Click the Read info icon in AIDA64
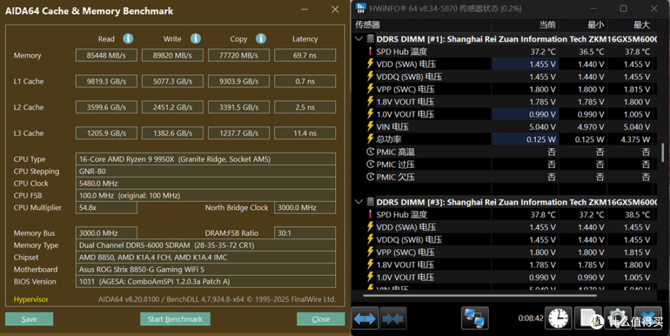Screen dimensions: 670x336 coord(128,39)
